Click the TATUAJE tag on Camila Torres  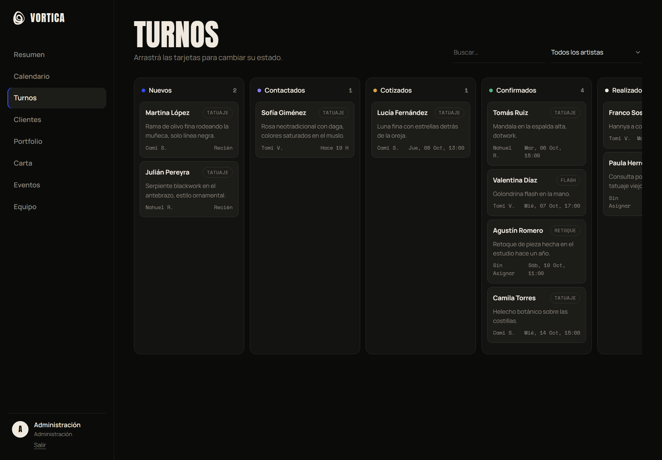click(565, 298)
